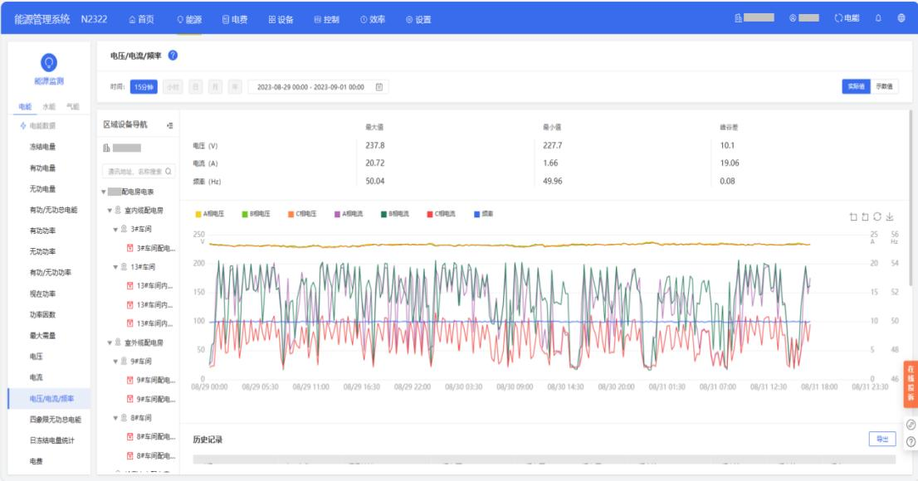Collapse the 区域设备导航 panel icon
The height and width of the screenshot is (481, 918).
coord(169,125)
